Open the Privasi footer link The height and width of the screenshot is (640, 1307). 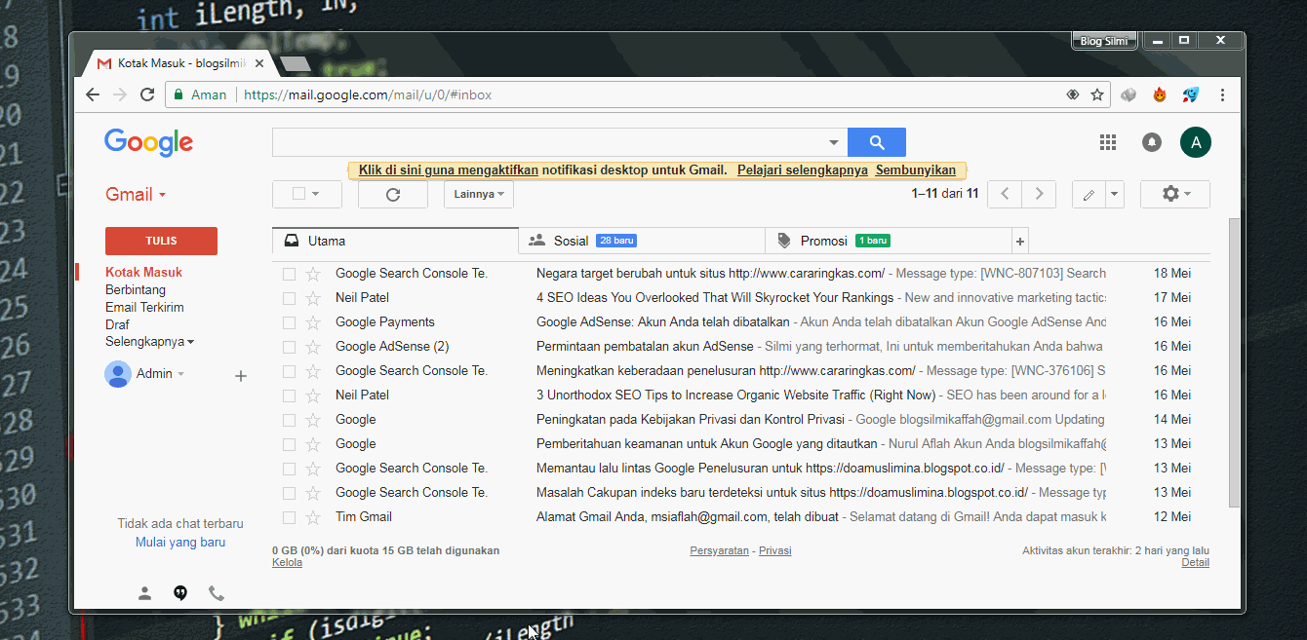[775, 550]
